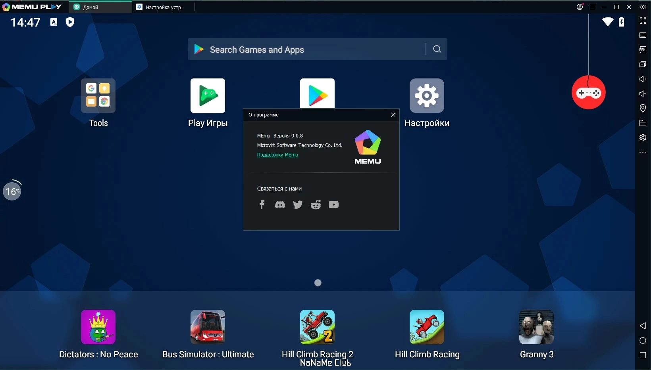Click the 14:47 clock in the status bar
Screen dimensions: 651x370
[25, 22]
